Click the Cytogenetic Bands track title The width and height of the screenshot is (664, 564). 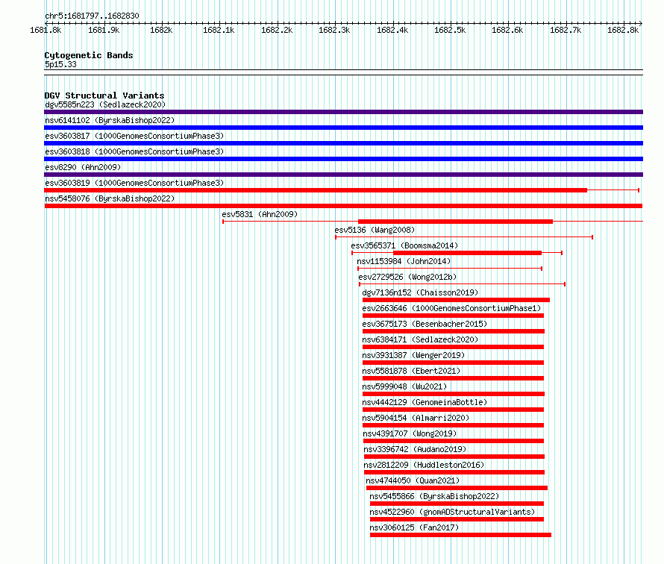(x=89, y=55)
